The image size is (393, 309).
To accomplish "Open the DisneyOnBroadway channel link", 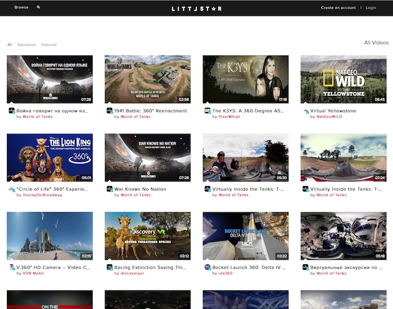I will pyautogui.click(x=42, y=195).
